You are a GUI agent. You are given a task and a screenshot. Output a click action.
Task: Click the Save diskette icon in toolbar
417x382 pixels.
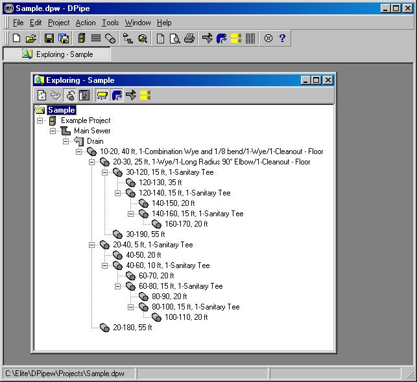(x=49, y=39)
